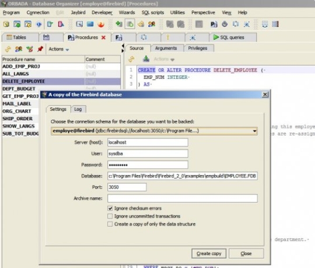Open Actions dropdown in Procedures list panel
315x268 pixels.
[59, 49]
